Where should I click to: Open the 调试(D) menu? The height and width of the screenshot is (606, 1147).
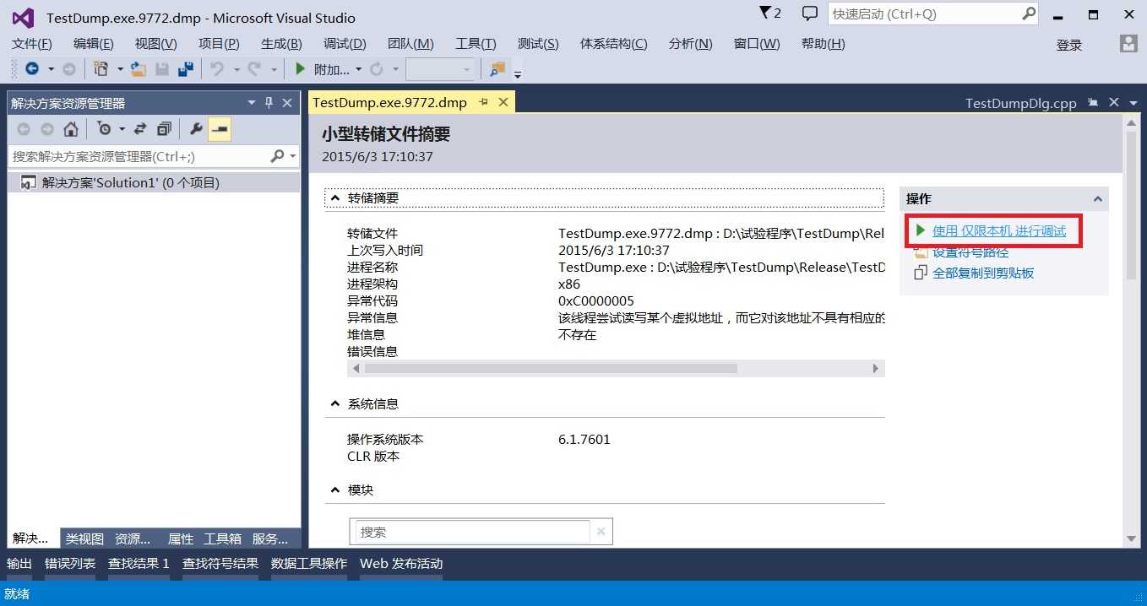[x=345, y=44]
